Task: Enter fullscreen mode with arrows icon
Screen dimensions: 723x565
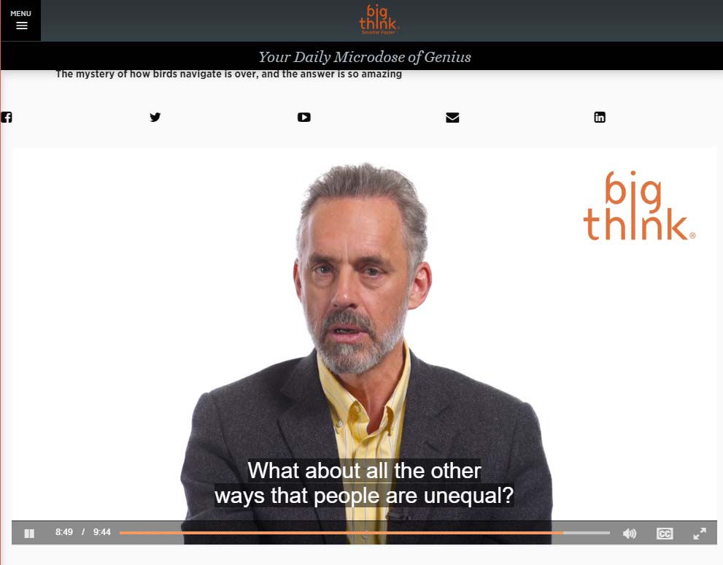Action: 700,534
